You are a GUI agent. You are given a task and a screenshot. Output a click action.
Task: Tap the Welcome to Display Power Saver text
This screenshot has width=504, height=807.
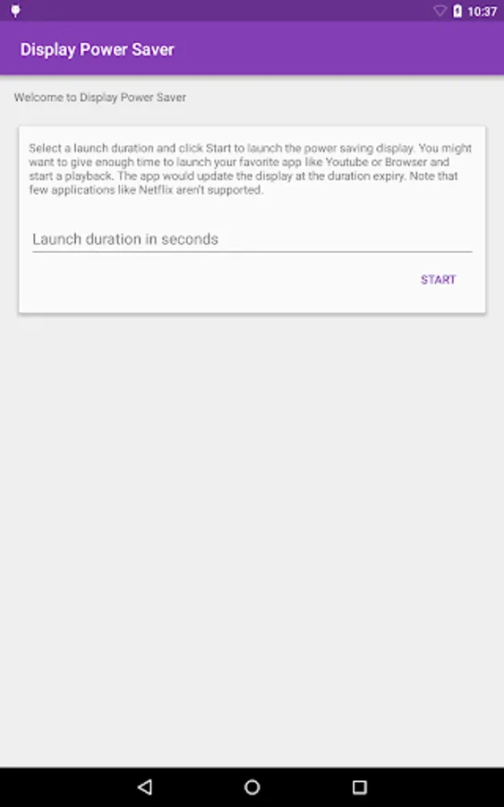tap(100, 97)
